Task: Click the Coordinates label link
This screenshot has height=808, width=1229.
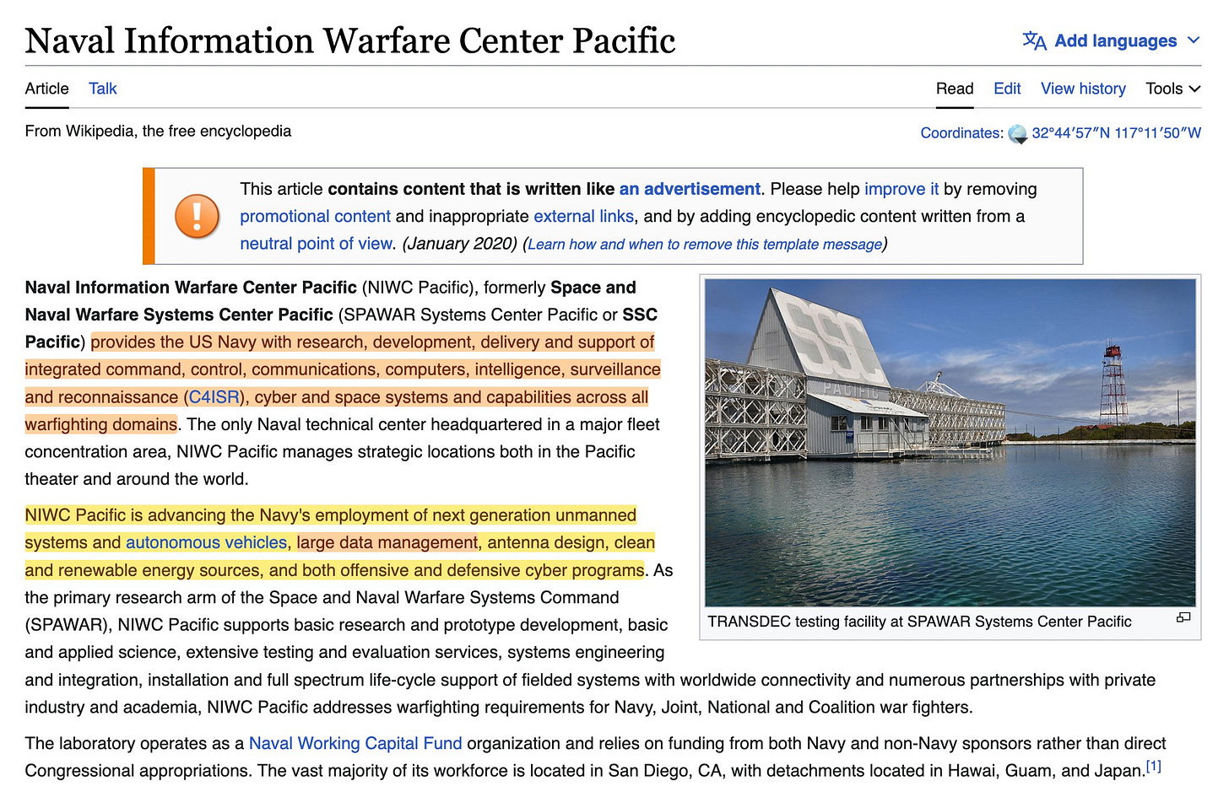Action: (961, 133)
